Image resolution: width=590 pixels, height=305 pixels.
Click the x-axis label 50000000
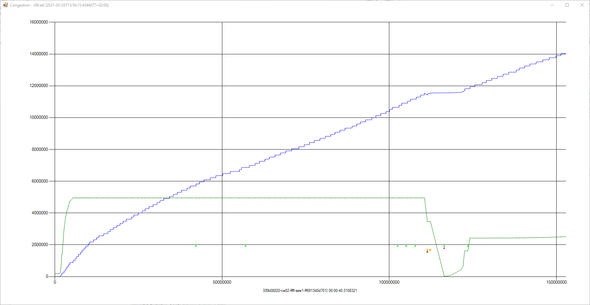222,282
